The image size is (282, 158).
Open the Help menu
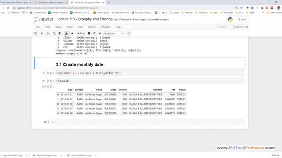(x=118, y=27)
